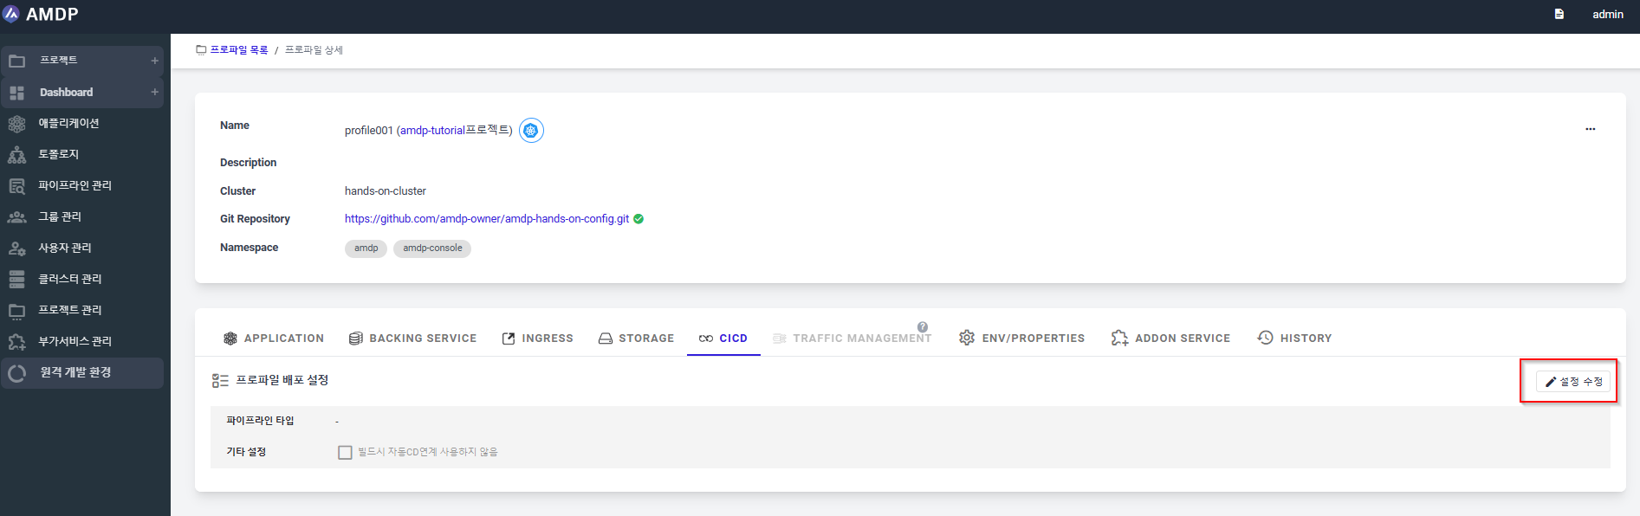Image resolution: width=1640 pixels, height=516 pixels.
Task: Switch to the BACKING SERVICE tab
Action: 412,339
